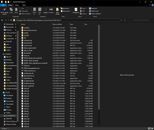Switch to Details view icon in status bar
154x130 pixels.
pos(149,128)
